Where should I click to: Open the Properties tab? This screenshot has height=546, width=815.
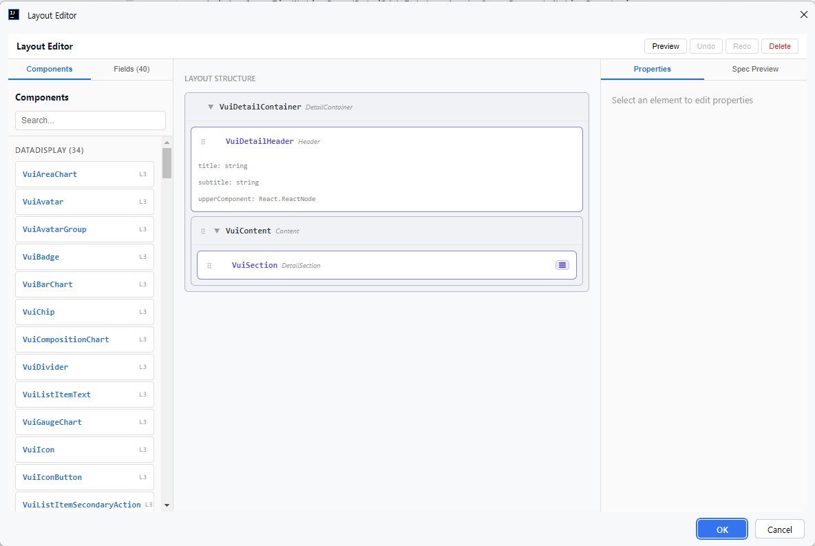653,69
